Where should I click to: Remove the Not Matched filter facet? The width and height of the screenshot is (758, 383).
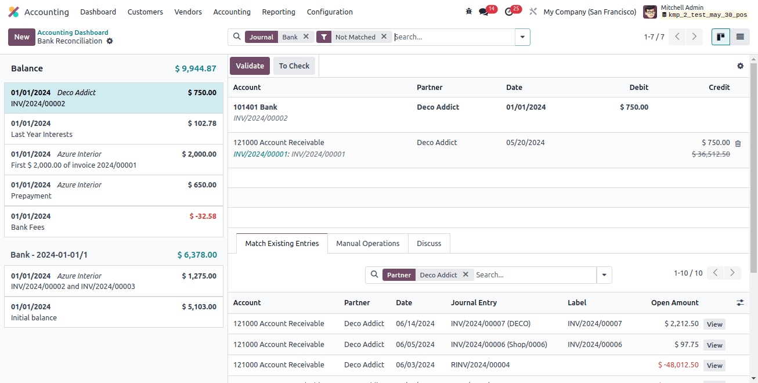point(384,37)
